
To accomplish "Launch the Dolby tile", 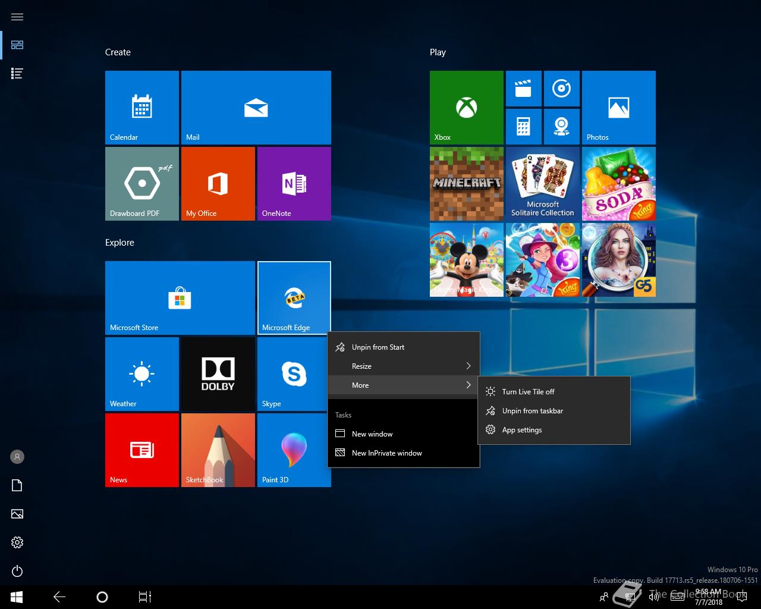I will point(218,374).
